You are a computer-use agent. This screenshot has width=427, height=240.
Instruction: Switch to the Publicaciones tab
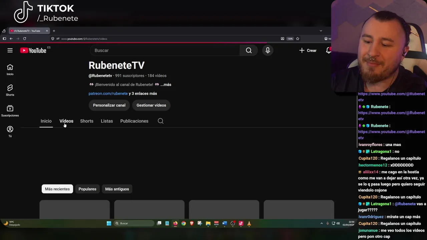[x=134, y=121]
